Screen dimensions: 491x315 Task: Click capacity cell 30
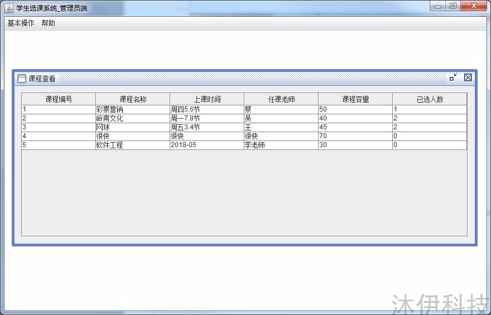point(355,145)
